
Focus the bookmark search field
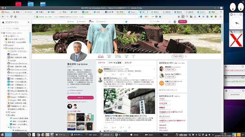click(16, 28)
